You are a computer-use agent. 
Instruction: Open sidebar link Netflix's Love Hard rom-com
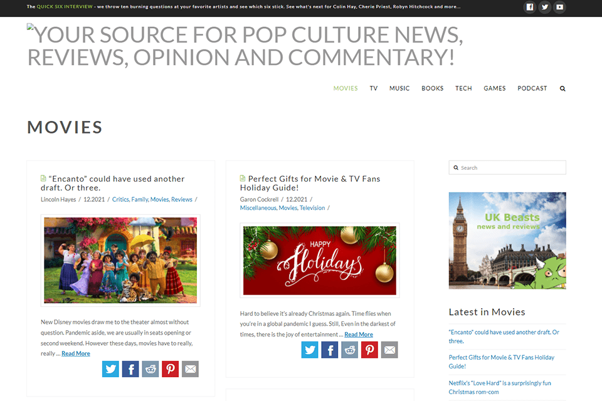[x=500, y=388]
